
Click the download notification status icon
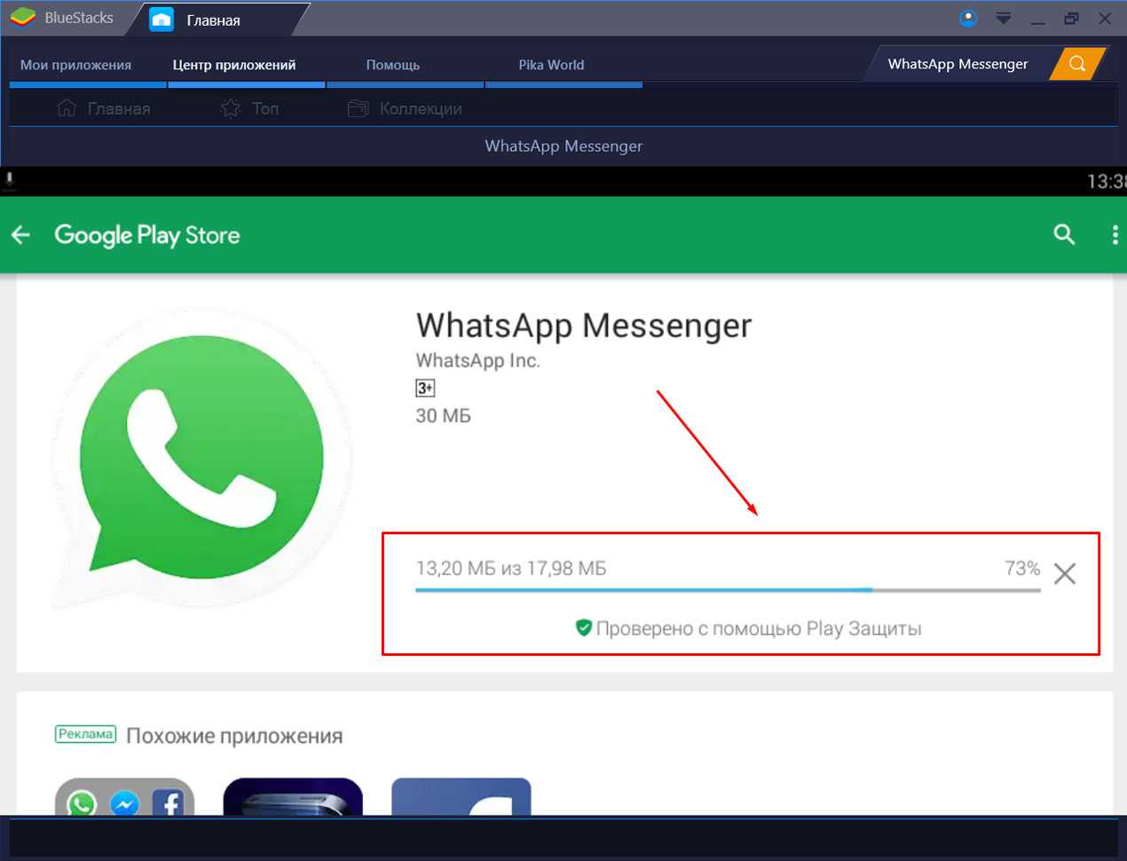(10, 181)
